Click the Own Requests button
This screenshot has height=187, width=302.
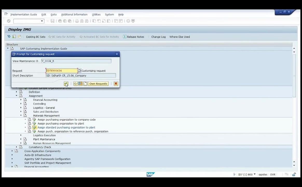[98, 84]
